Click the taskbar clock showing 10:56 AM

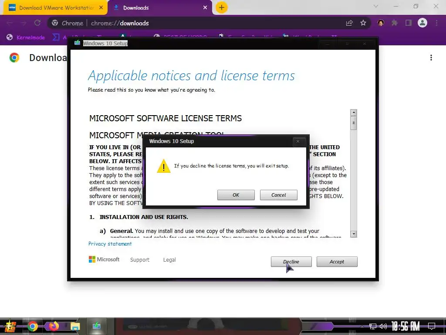coord(405,326)
